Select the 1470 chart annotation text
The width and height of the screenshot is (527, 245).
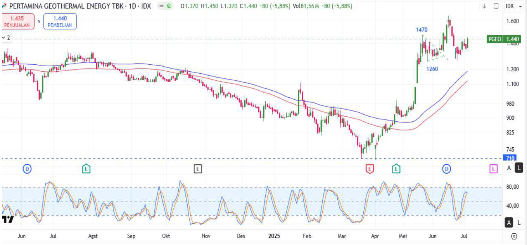(x=422, y=30)
